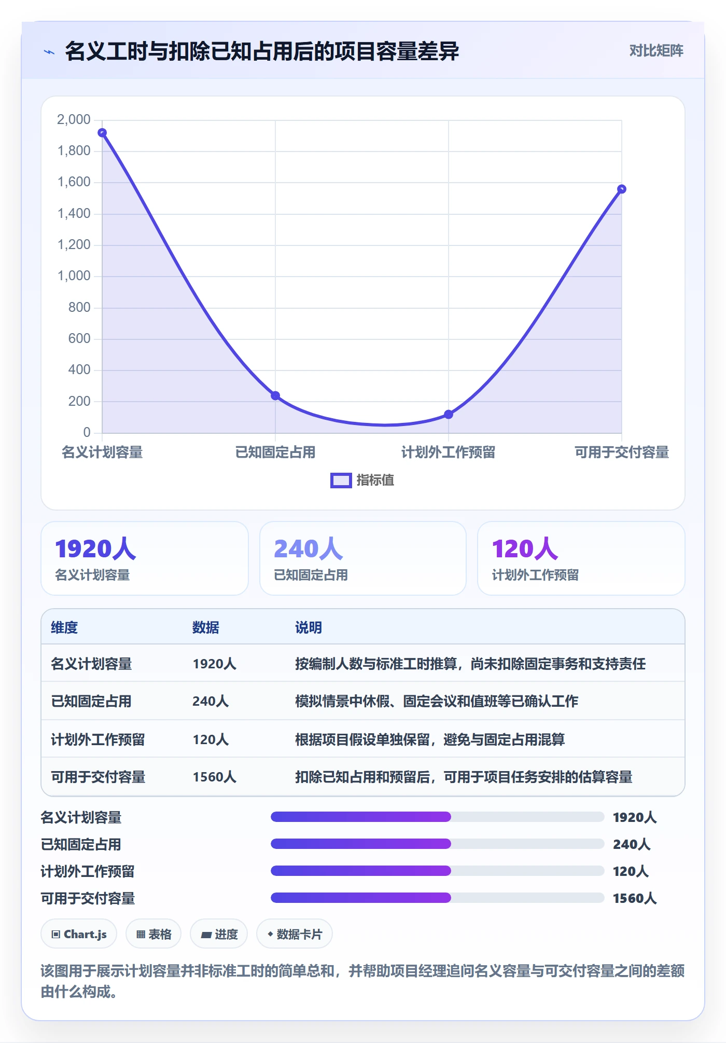Screen dimensions: 726x1043
Task: Click the 说明 column header
Action: (309, 627)
